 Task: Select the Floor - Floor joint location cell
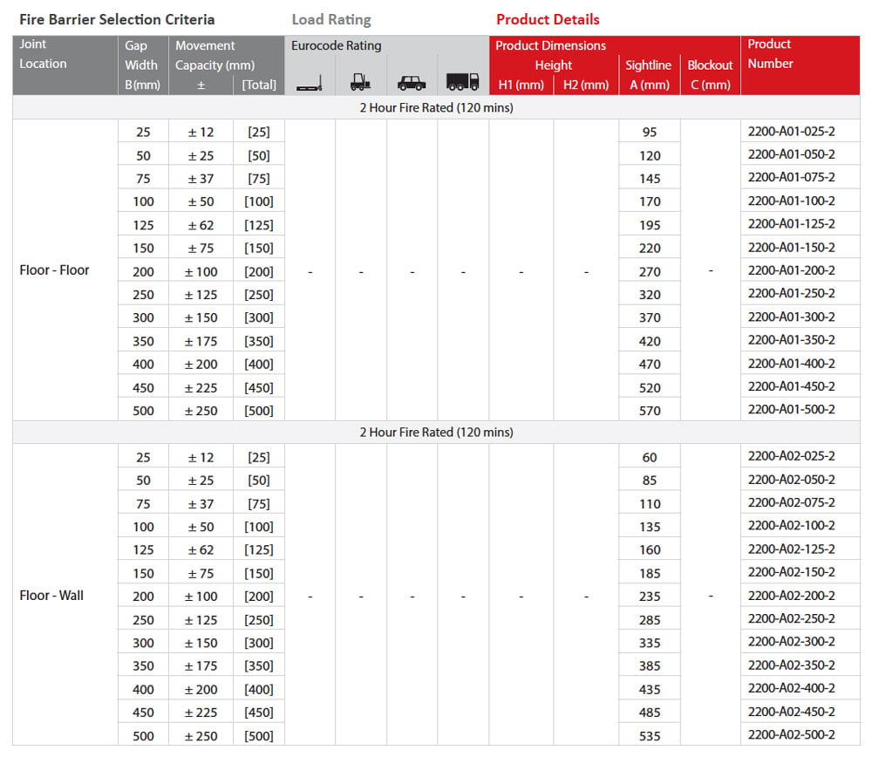[x=54, y=270]
